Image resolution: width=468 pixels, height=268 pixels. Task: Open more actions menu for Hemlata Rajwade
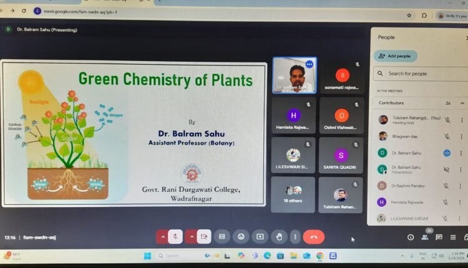click(x=462, y=202)
